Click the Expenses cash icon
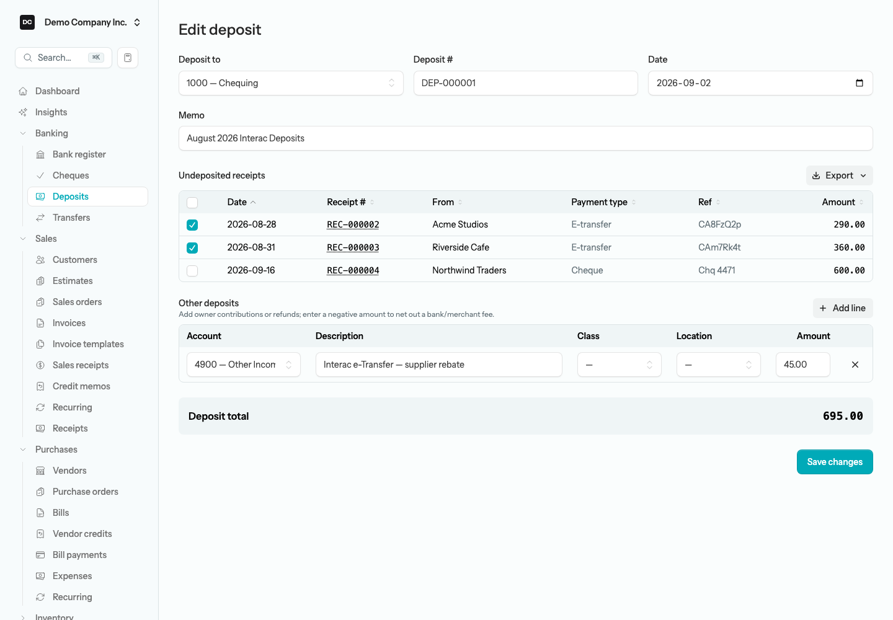This screenshot has height=620, width=893. [x=40, y=576]
